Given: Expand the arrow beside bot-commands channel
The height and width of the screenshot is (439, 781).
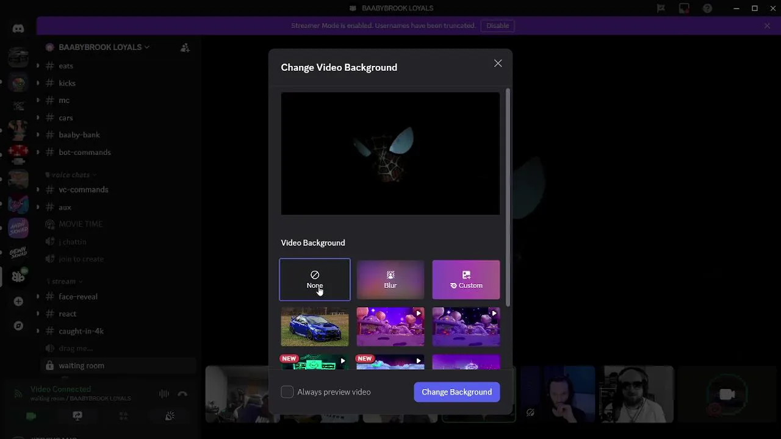Looking at the screenshot, I should coord(38,152).
